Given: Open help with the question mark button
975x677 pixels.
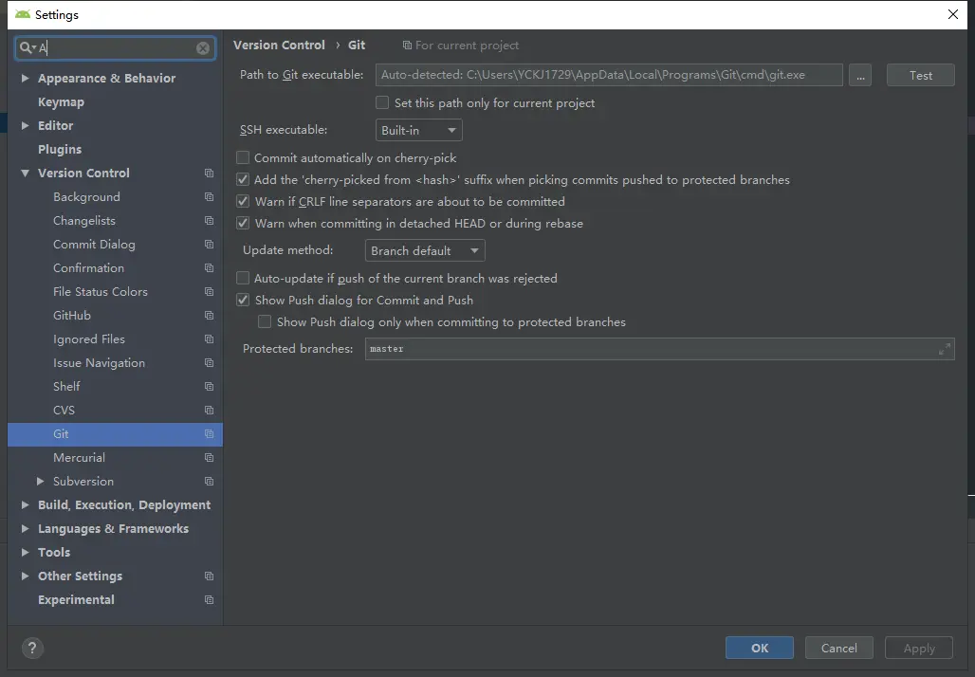Looking at the screenshot, I should click(x=32, y=648).
